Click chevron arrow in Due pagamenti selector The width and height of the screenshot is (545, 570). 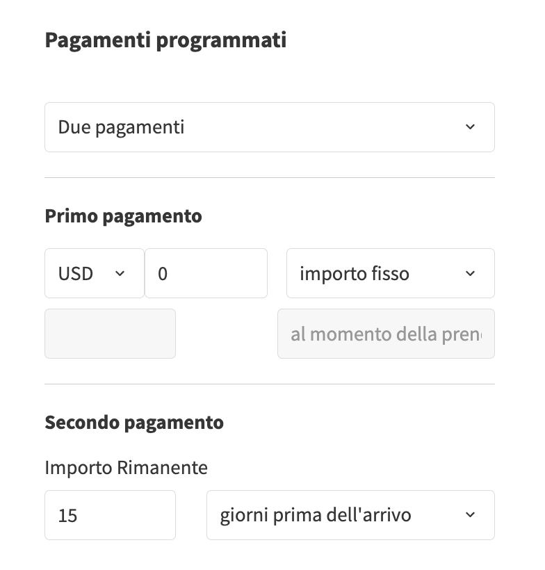click(470, 127)
